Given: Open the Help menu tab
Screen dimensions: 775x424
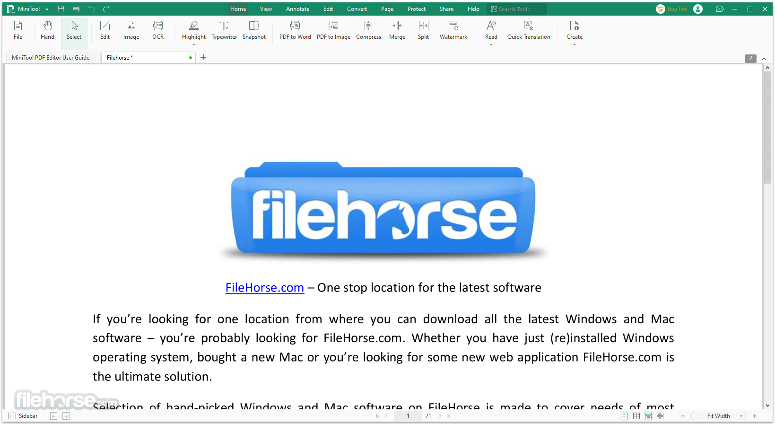Looking at the screenshot, I should [x=473, y=9].
